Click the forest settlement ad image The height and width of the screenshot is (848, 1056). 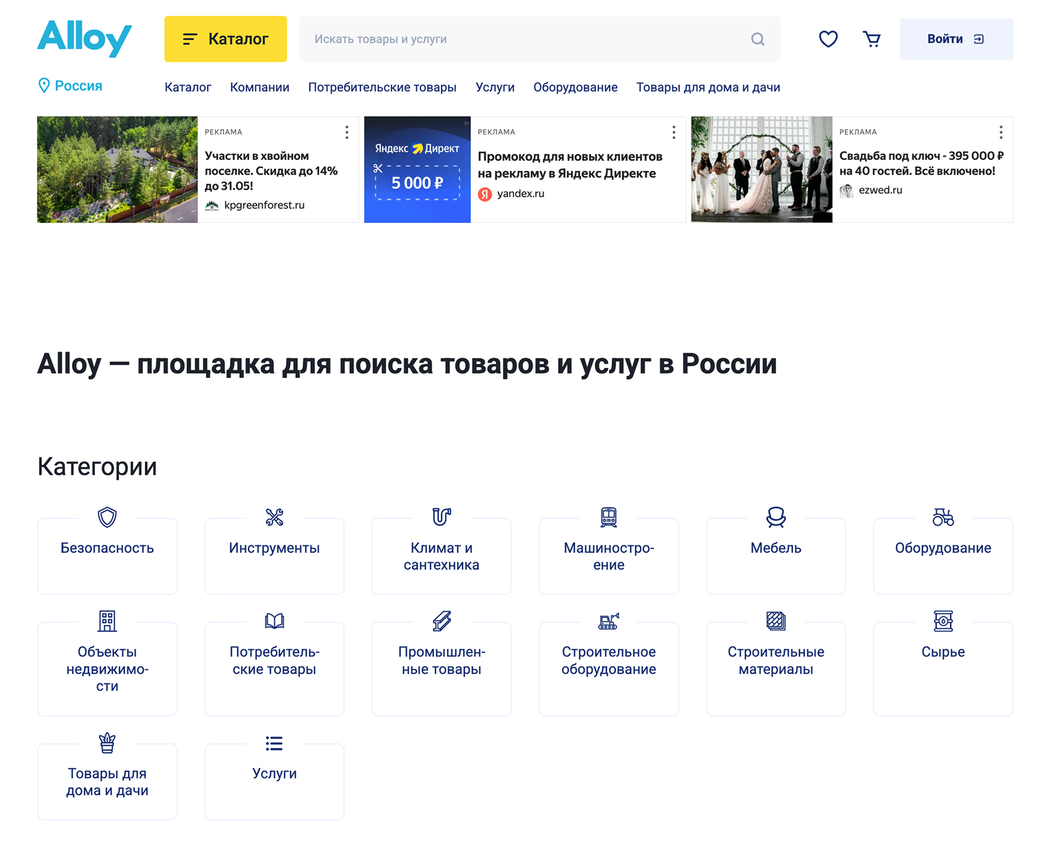click(117, 170)
